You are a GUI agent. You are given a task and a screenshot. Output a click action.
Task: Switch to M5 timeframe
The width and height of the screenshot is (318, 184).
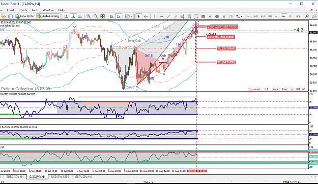pyautogui.click(x=256, y=16)
